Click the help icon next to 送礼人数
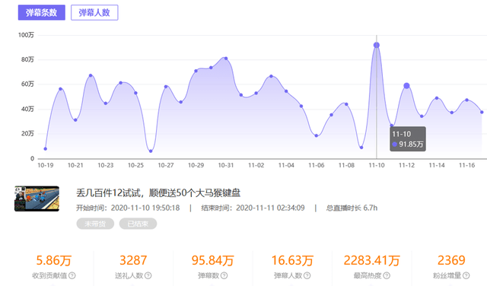Image resolution: width=487 pixels, height=286 pixels. pos(148,275)
